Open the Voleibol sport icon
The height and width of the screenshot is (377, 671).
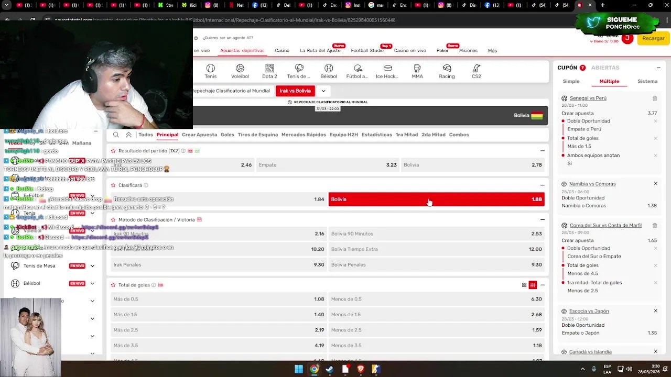(240, 71)
